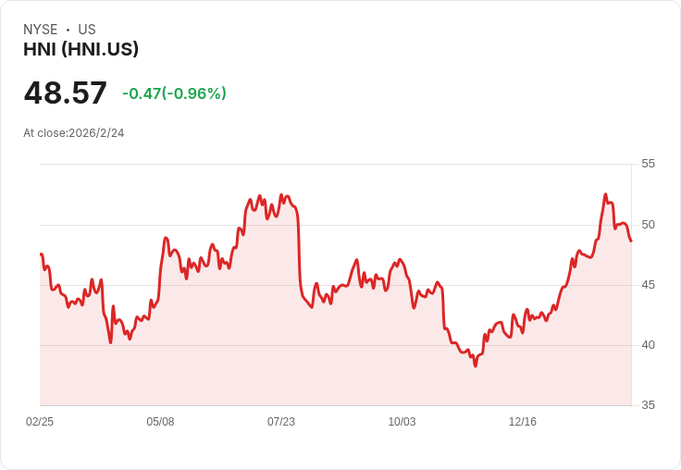This screenshot has height=470, width=681.
Task: Select the US market label
Action: click(87, 30)
